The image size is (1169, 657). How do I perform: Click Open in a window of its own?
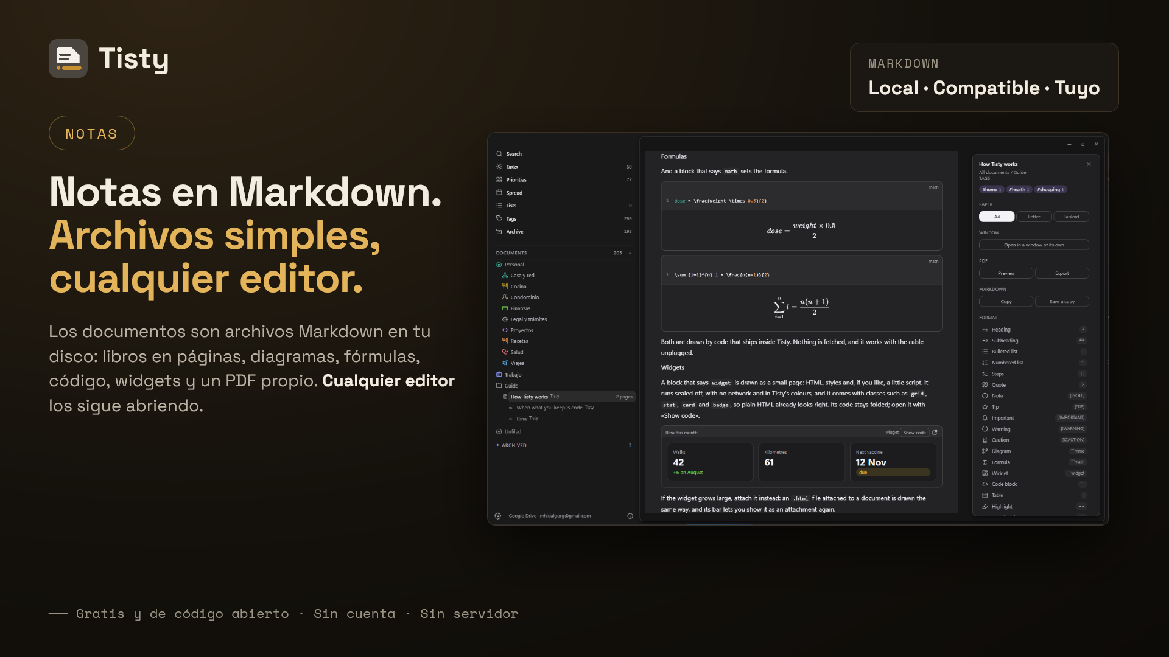[x=1034, y=245]
